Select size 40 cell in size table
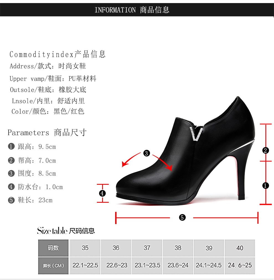Screen dimensions: 274x280 pyautogui.click(x=240, y=248)
